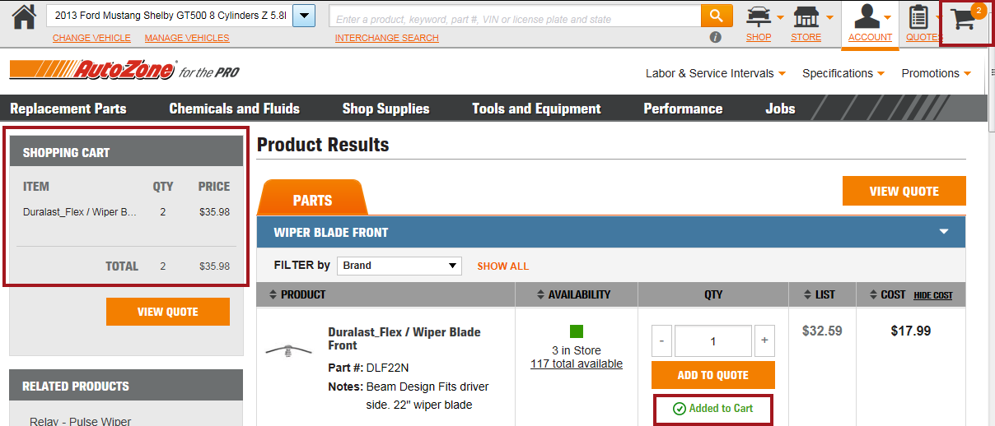The image size is (995, 426).
Task: Open the shopping cart icon with badge
Action: (968, 18)
